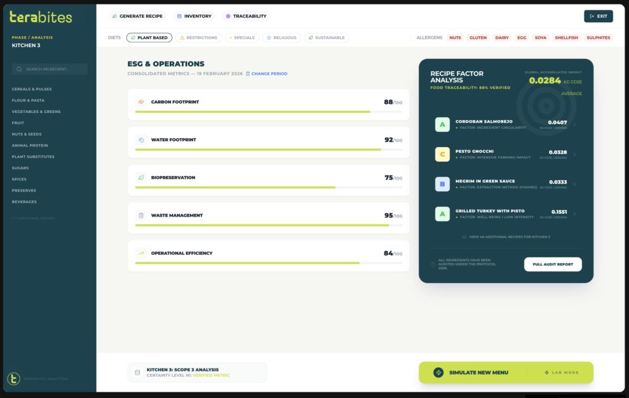Viewport: 629px width, 398px height.
Task: Click grade A badge for Cordoban Salmorejo
Action: pos(442,124)
